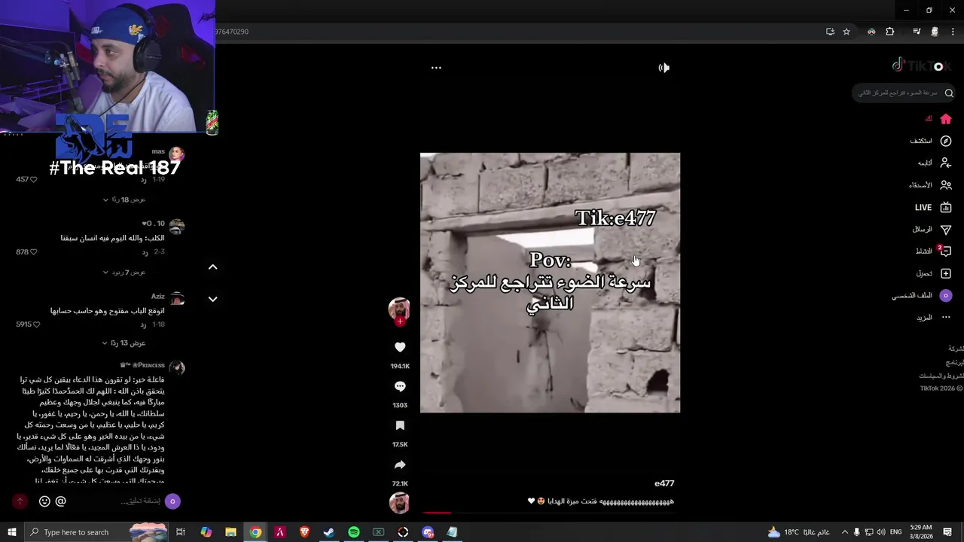Like Aziz's comment with 5915 likes
The image size is (964, 542).
pyautogui.click(x=36, y=324)
